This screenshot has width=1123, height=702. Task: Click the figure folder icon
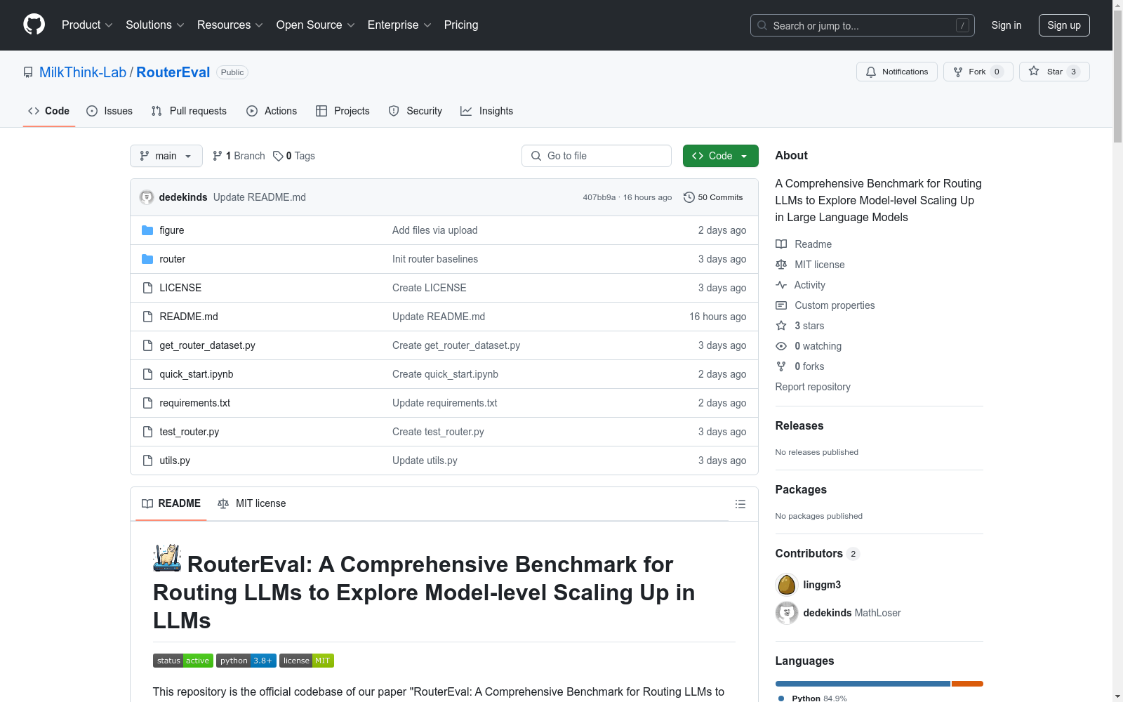(147, 230)
